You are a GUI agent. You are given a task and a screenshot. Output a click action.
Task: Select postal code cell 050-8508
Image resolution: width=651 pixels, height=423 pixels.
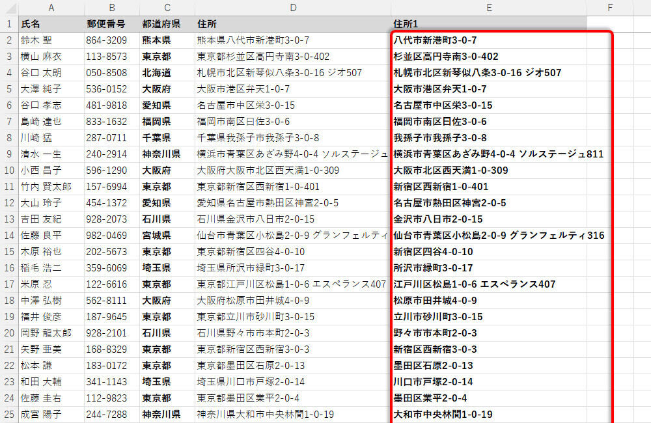pyautogui.click(x=111, y=73)
